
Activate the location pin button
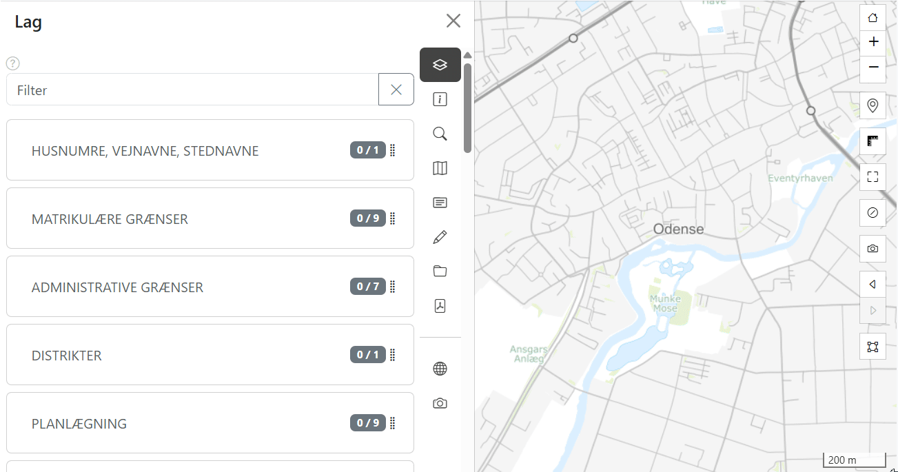point(873,105)
